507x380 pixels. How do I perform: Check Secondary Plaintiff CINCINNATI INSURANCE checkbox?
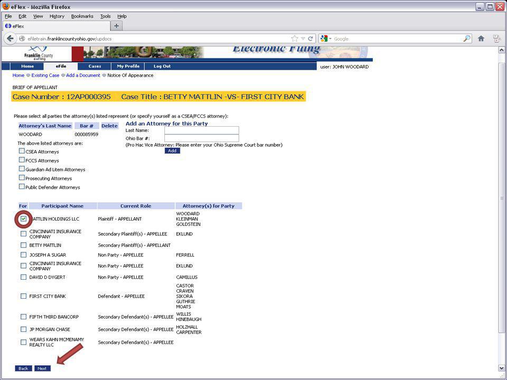[23, 233]
